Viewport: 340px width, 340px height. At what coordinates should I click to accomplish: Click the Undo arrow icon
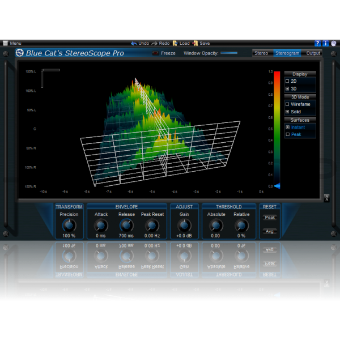(134, 43)
